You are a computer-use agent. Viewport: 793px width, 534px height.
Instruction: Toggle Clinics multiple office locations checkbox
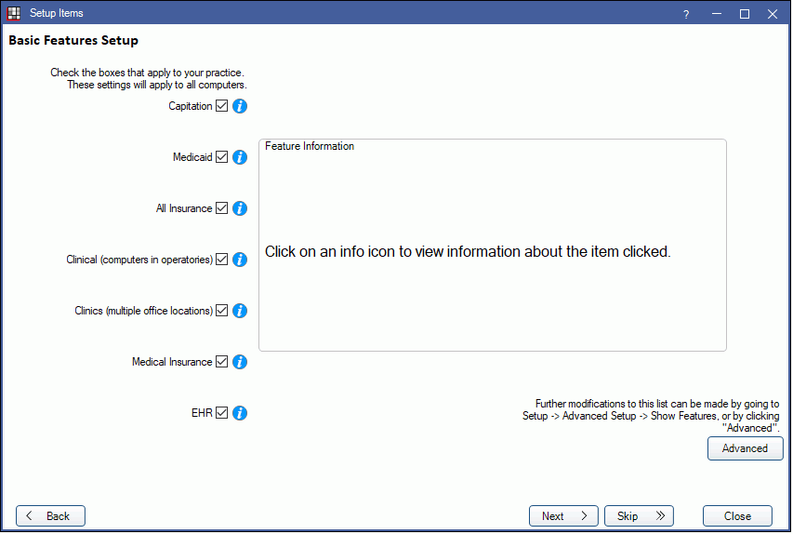click(x=221, y=311)
